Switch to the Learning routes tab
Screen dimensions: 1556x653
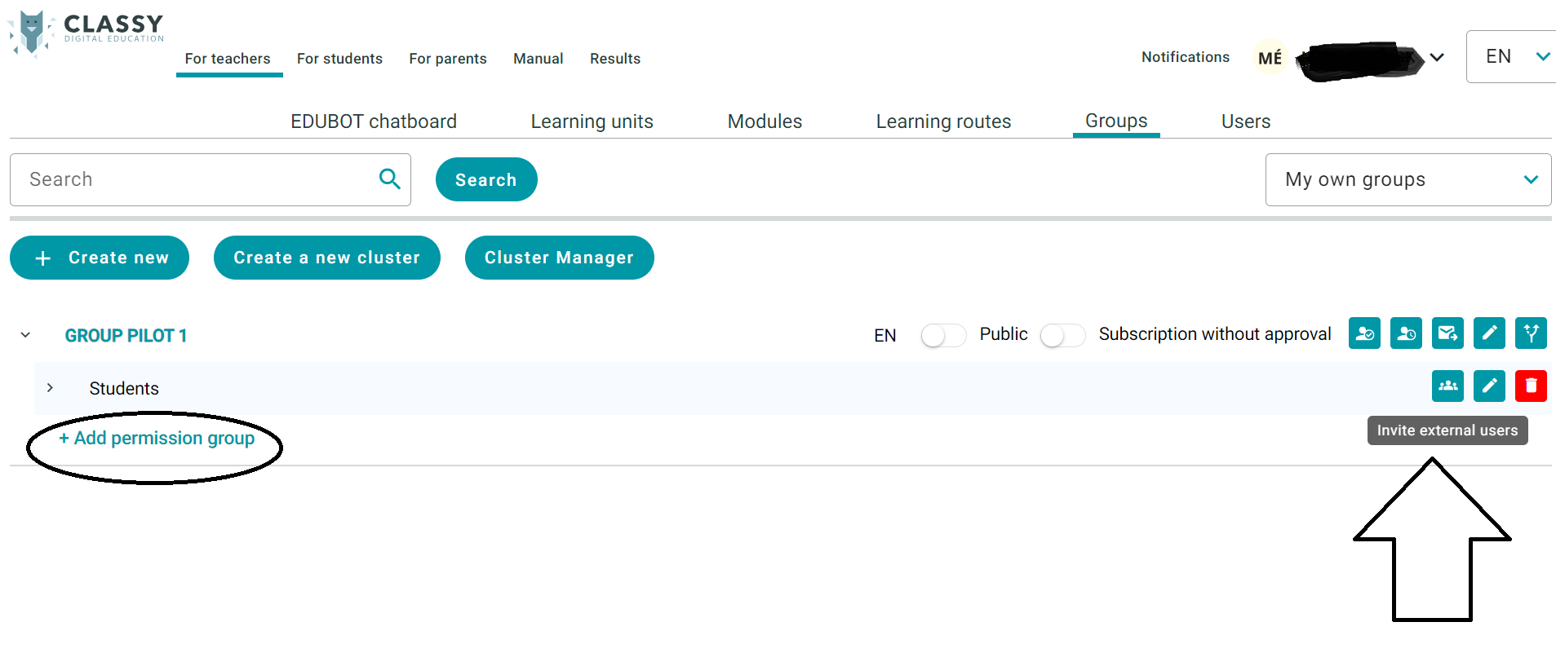click(x=943, y=121)
